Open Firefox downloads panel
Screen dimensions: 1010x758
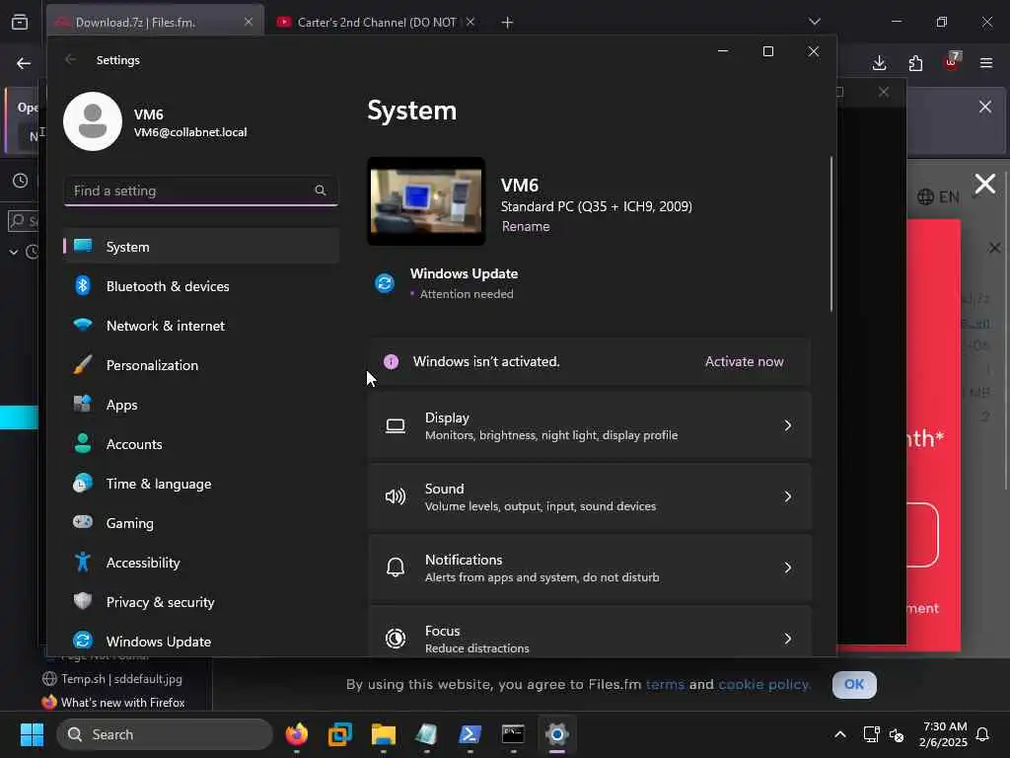(879, 62)
